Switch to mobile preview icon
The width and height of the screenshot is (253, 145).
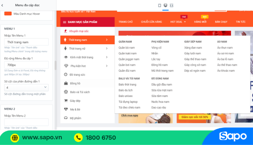[x=159, y=6]
